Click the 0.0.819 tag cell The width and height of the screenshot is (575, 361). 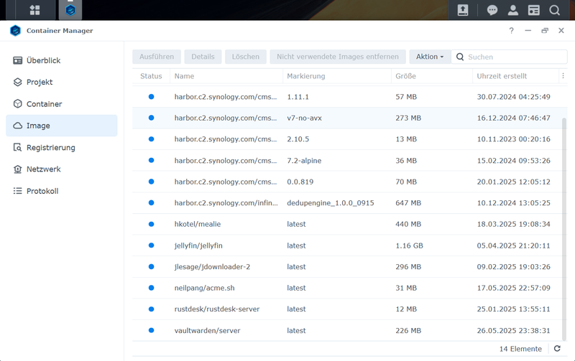click(300, 182)
